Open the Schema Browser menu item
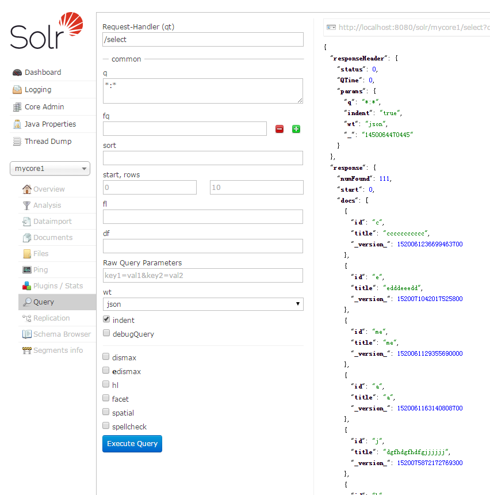The image size is (490, 495). 62,334
